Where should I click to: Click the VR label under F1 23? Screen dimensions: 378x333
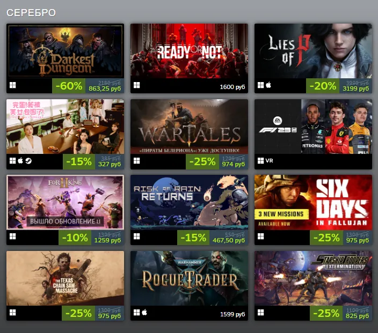pos(270,160)
